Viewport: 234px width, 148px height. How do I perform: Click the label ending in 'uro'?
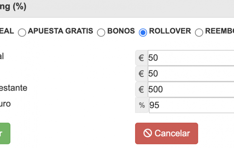[x=5, y=104]
